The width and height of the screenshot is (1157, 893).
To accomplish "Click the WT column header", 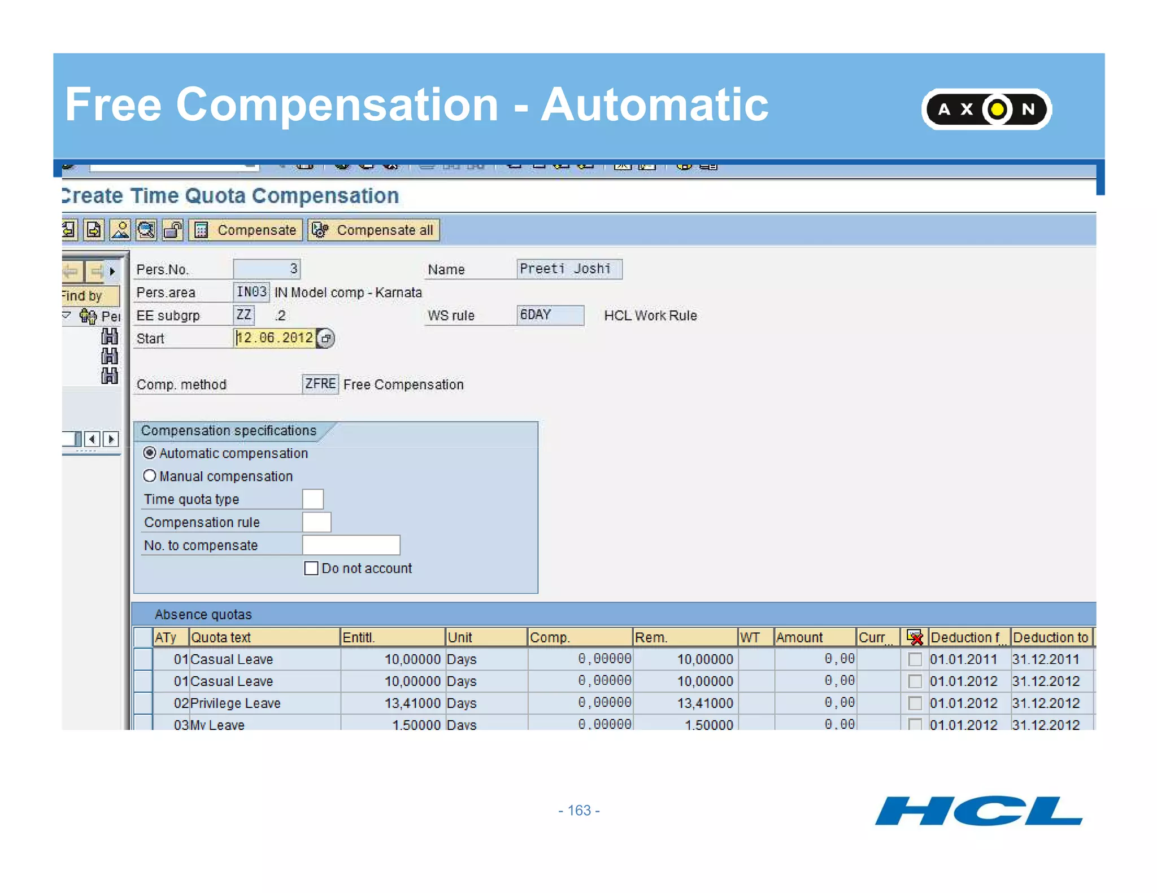I will point(756,637).
